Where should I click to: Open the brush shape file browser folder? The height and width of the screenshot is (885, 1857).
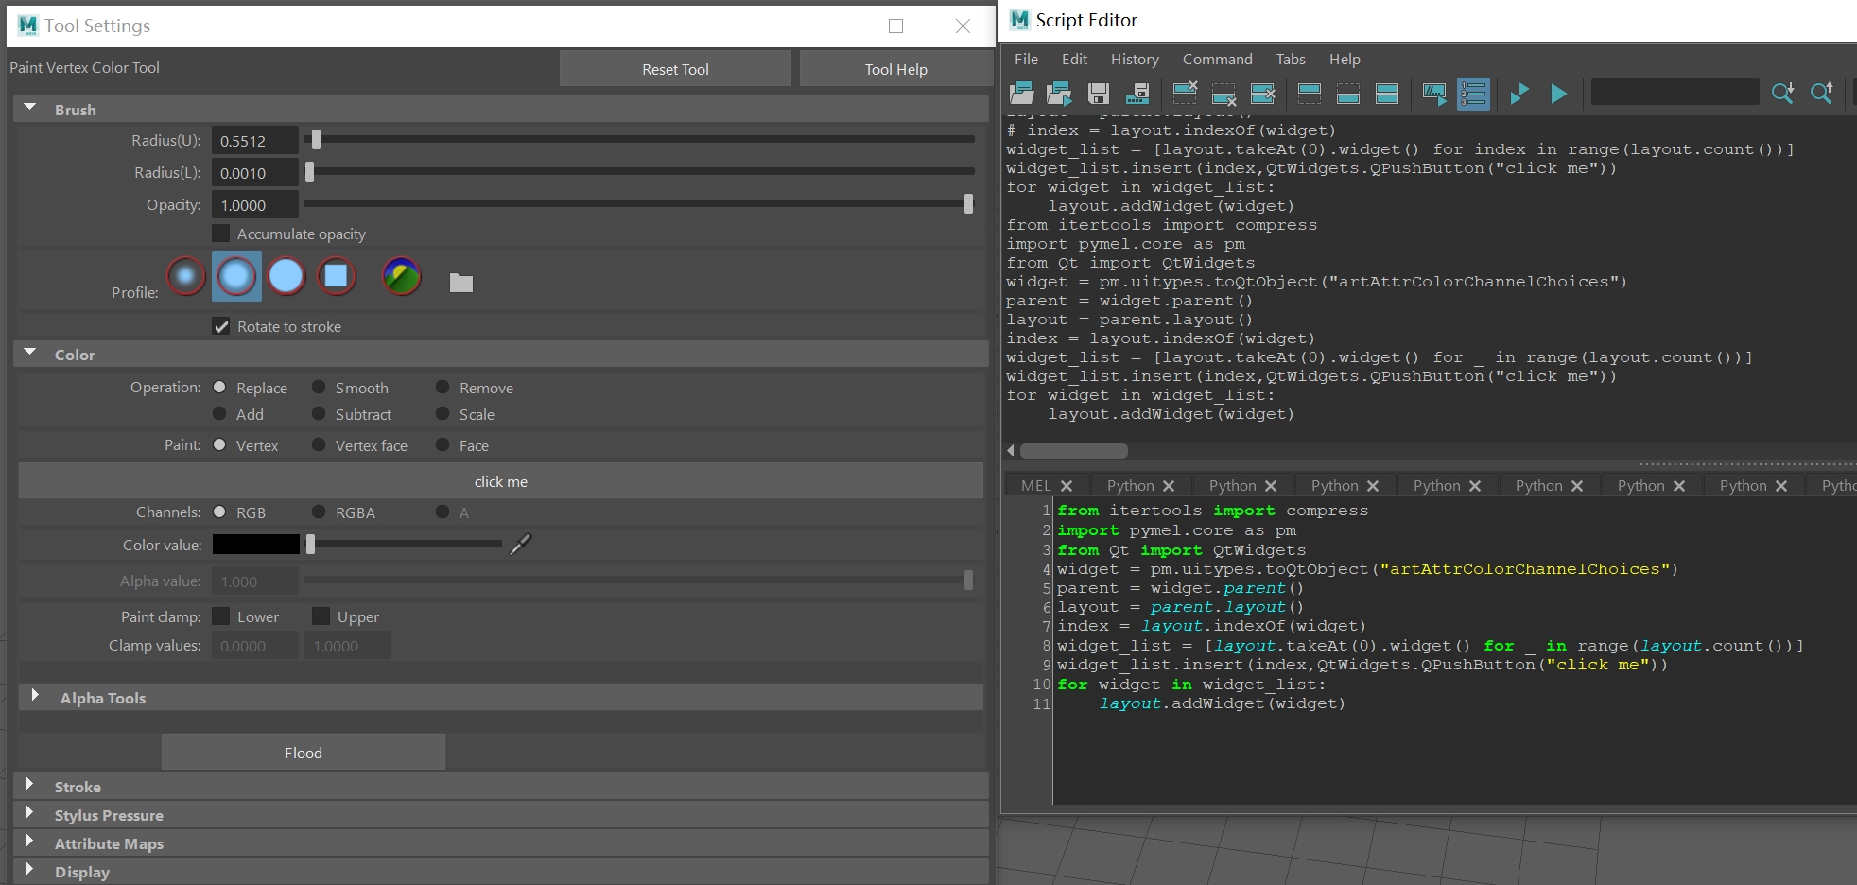461,283
